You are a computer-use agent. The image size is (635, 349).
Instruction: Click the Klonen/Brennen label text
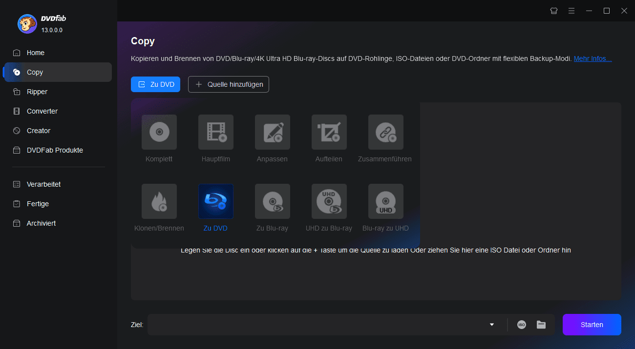pyautogui.click(x=159, y=228)
